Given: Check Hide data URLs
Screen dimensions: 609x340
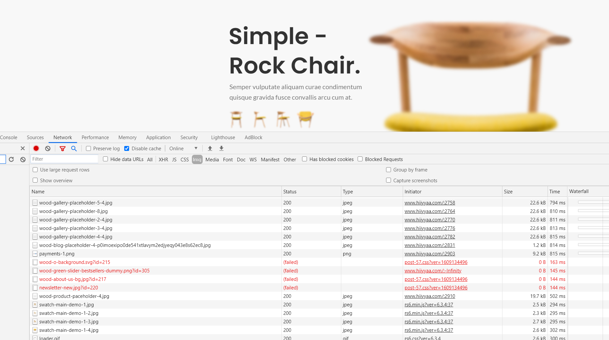Looking at the screenshot, I should 105,159.
